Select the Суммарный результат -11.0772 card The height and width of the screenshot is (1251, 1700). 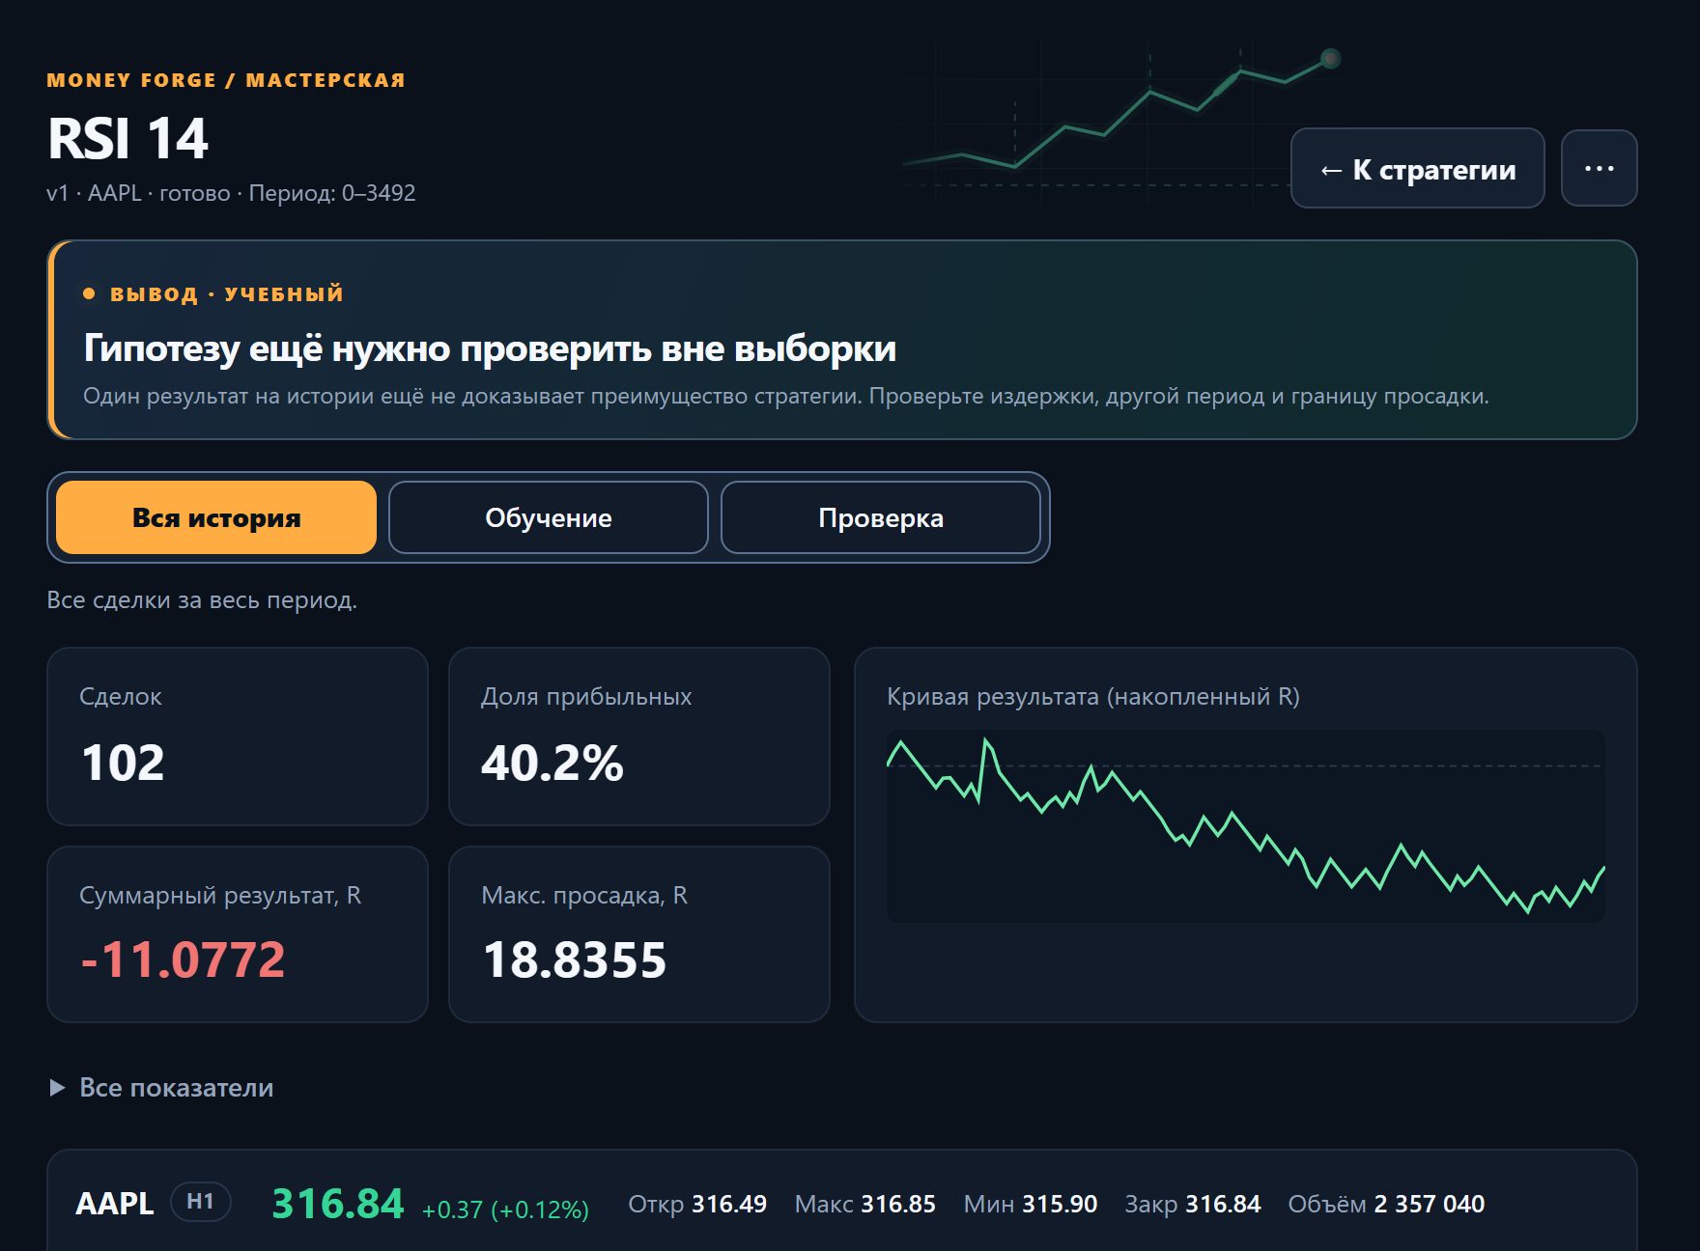tap(238, 934)
